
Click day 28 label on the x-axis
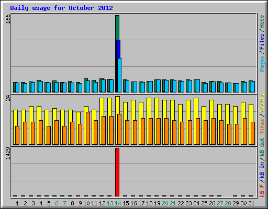coord(228,203)
